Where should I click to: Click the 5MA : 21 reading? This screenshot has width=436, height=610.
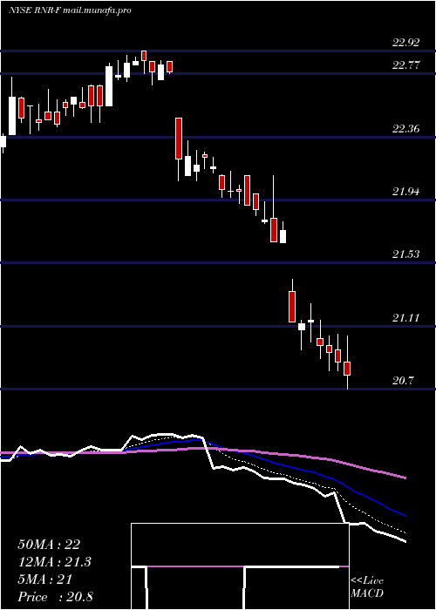(x=44, y=579)
